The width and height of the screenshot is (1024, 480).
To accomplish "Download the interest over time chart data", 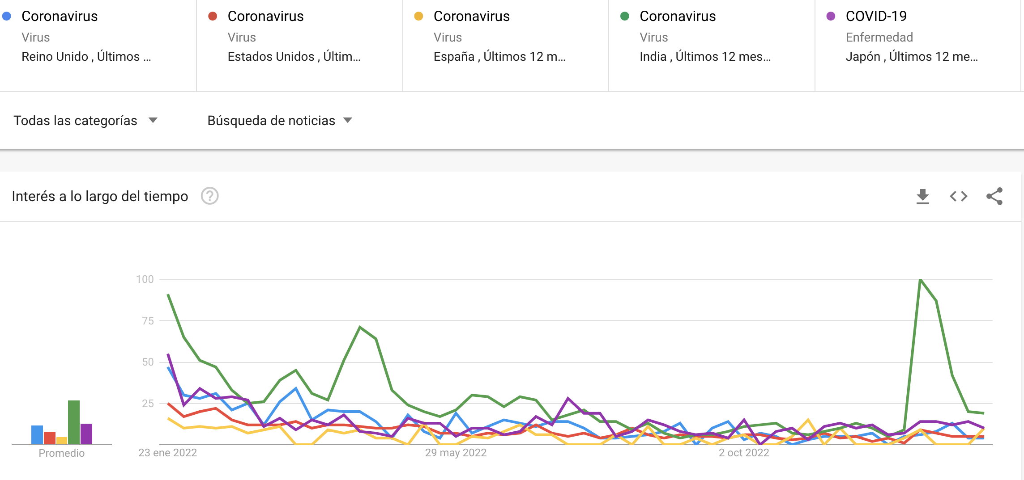I will click(x=922, y=196).
